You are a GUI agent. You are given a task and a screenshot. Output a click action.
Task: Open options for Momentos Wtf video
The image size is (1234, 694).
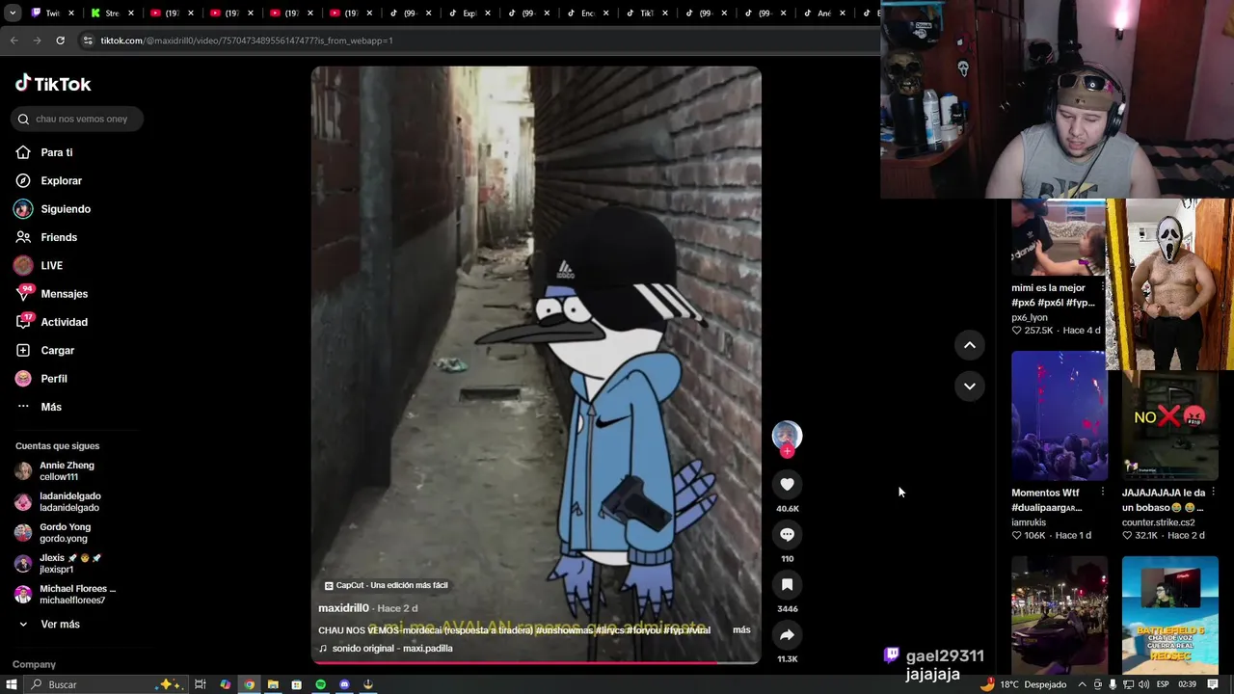click(1102, 493)
